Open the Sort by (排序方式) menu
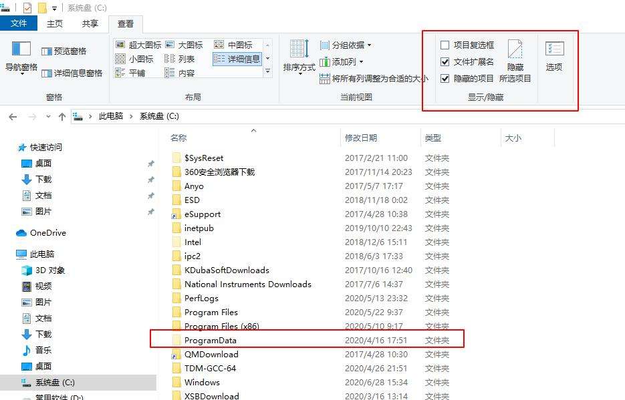Viewport: 625px width, 400px height. click(299, 57)
